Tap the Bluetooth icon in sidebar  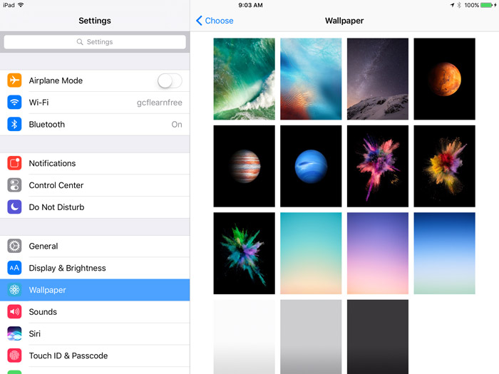click(x=14, y=125)
